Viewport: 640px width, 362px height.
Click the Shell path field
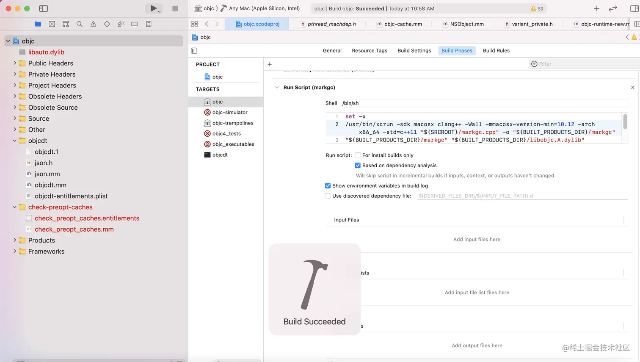[x=484, y=103]
